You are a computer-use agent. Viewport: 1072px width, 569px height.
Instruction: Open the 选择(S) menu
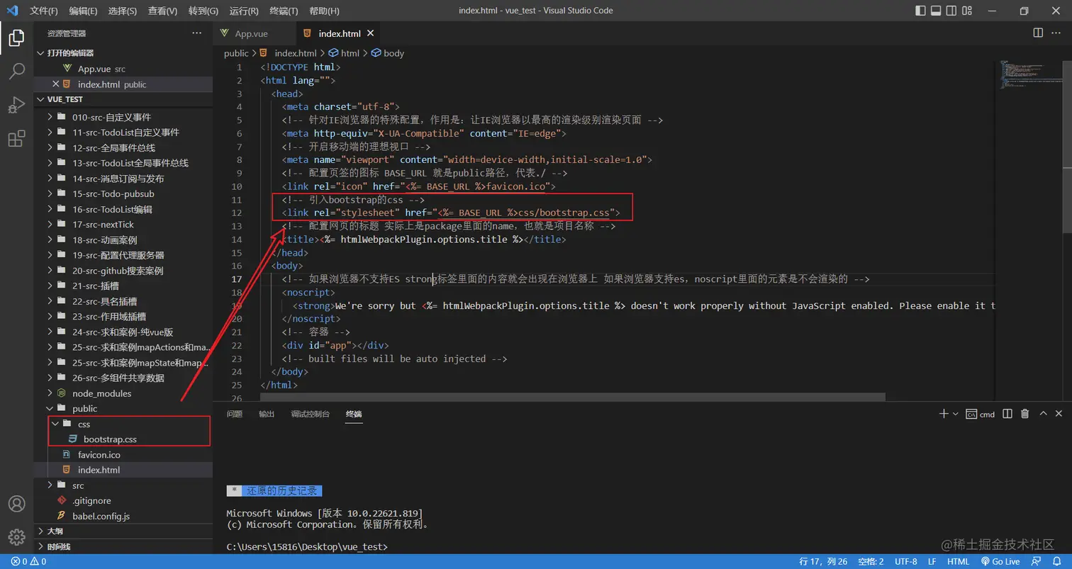tap(123, 11)
